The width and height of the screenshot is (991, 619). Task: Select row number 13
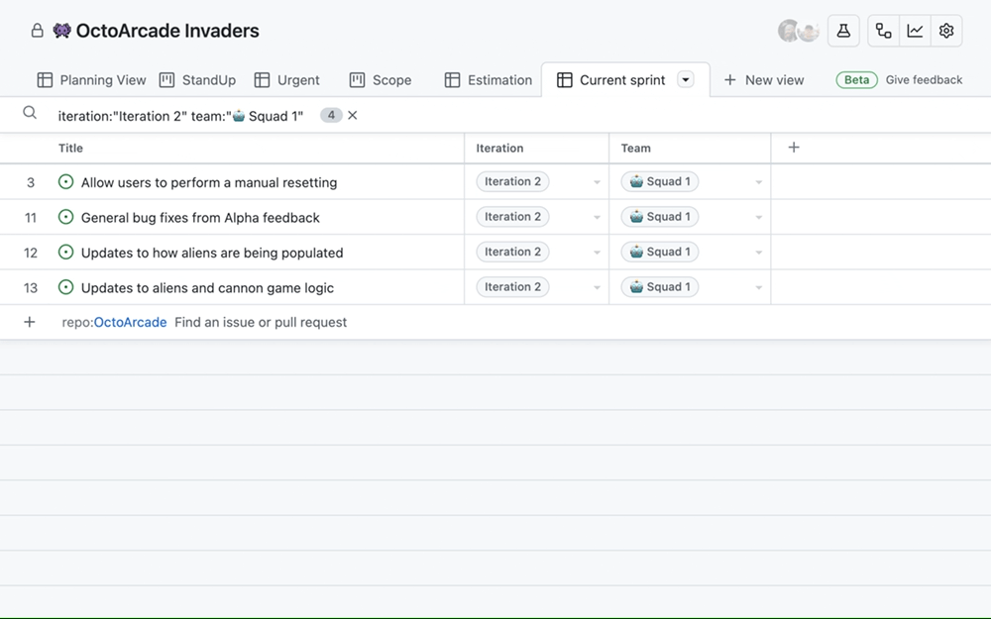pyautogui.click(x=31, y=288)
